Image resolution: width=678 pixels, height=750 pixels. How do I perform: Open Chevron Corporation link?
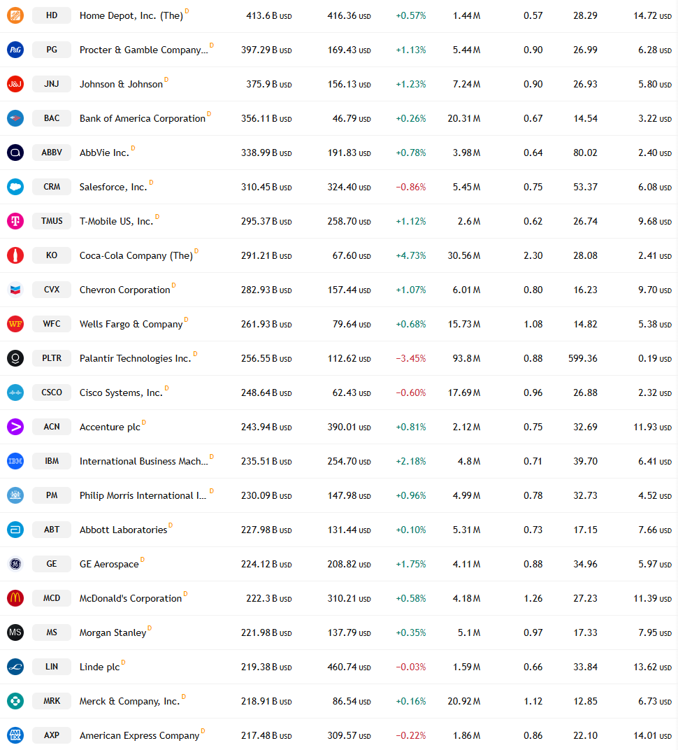tap(124, 290)
